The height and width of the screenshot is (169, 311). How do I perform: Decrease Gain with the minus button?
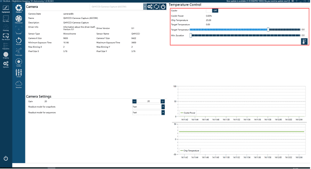tap(135, 101)
